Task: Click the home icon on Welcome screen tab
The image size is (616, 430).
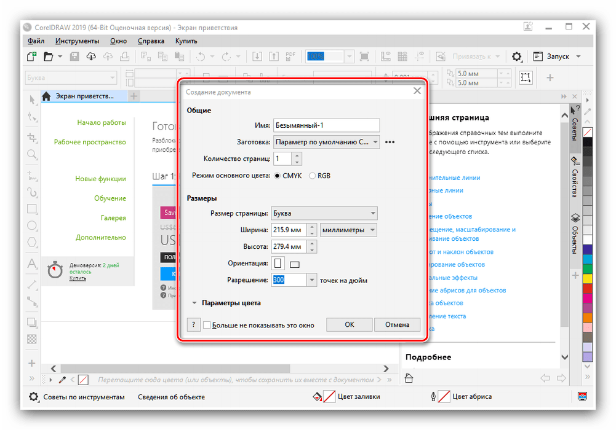Action: click(46, 96)
